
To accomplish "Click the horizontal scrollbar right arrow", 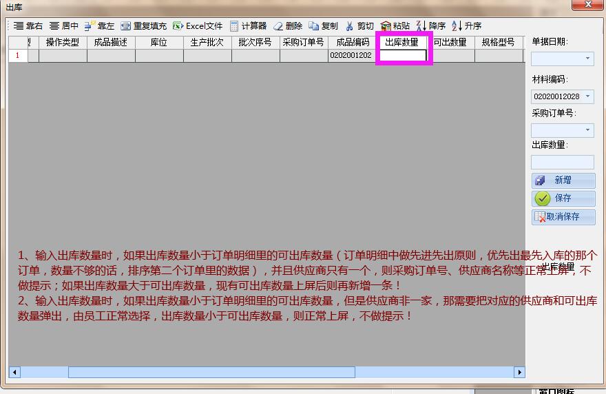I will tap(519, 373).
